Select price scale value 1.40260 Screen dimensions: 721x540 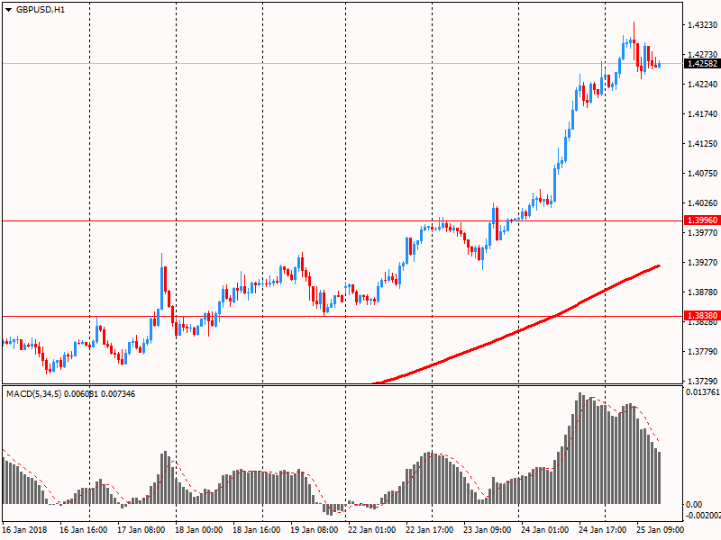pyautogui.click(x=702, y=203)
